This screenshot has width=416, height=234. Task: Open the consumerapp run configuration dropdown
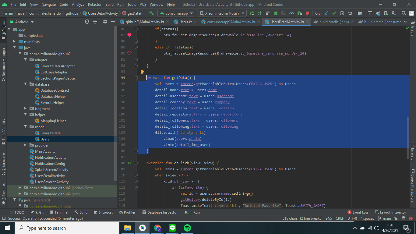(x=176, y=13)
